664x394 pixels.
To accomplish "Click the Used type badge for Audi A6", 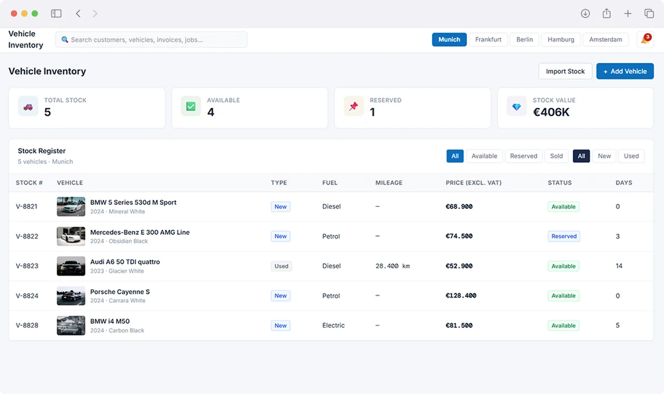I will [281, 266].
